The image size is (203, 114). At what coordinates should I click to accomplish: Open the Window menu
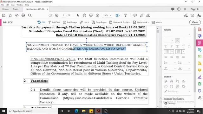point(20,5)
